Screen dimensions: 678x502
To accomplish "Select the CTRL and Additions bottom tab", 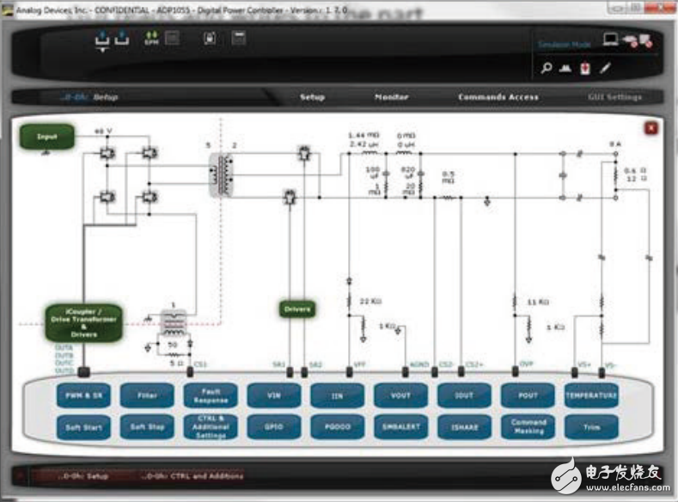I will (x=193, y=475).
